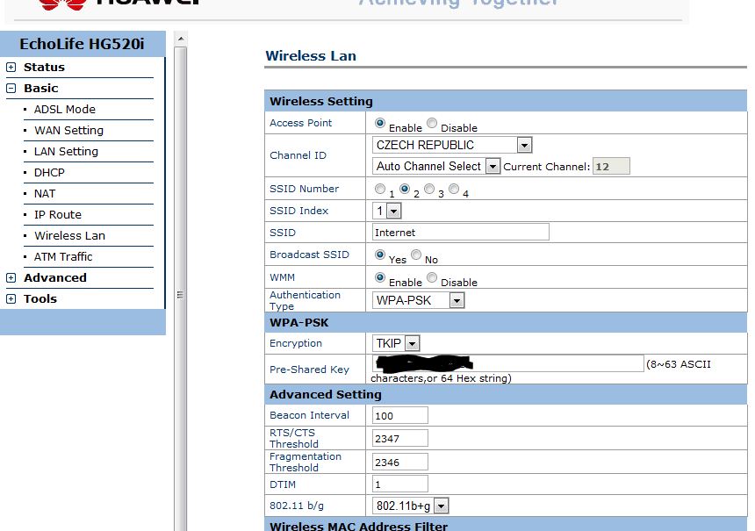Disable the Access Point radio
This screenshot has width=755, height=531.
432,123
